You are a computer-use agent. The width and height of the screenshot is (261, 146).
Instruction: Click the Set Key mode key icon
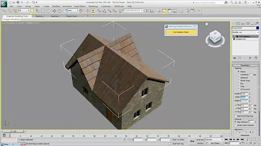click(x=192, y=141)
